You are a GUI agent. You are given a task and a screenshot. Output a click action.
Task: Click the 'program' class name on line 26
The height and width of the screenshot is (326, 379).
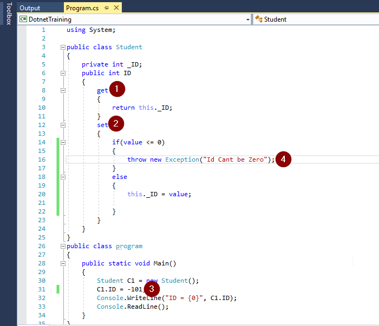pos(129,247)
